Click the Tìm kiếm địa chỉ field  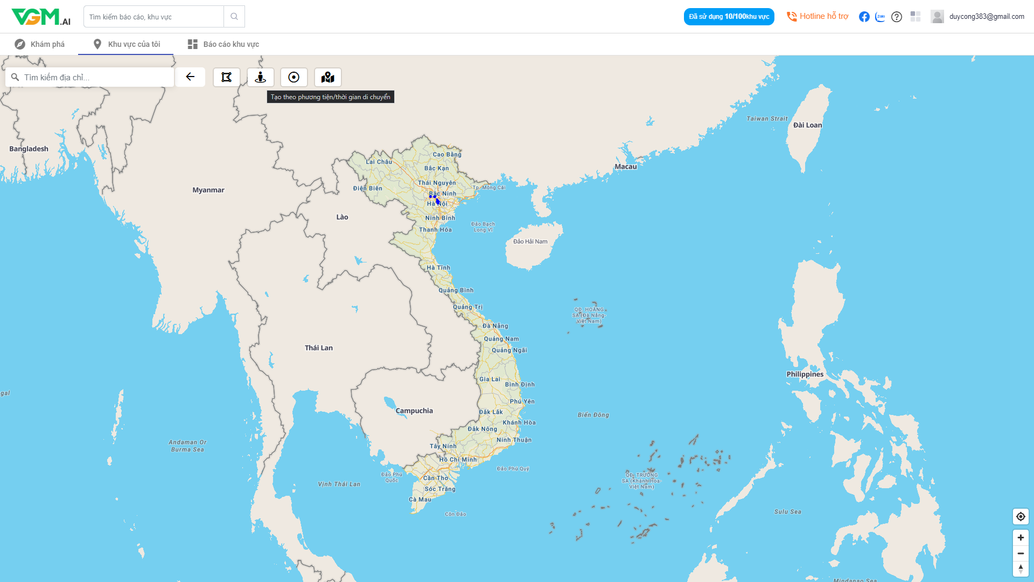point(94,77)
